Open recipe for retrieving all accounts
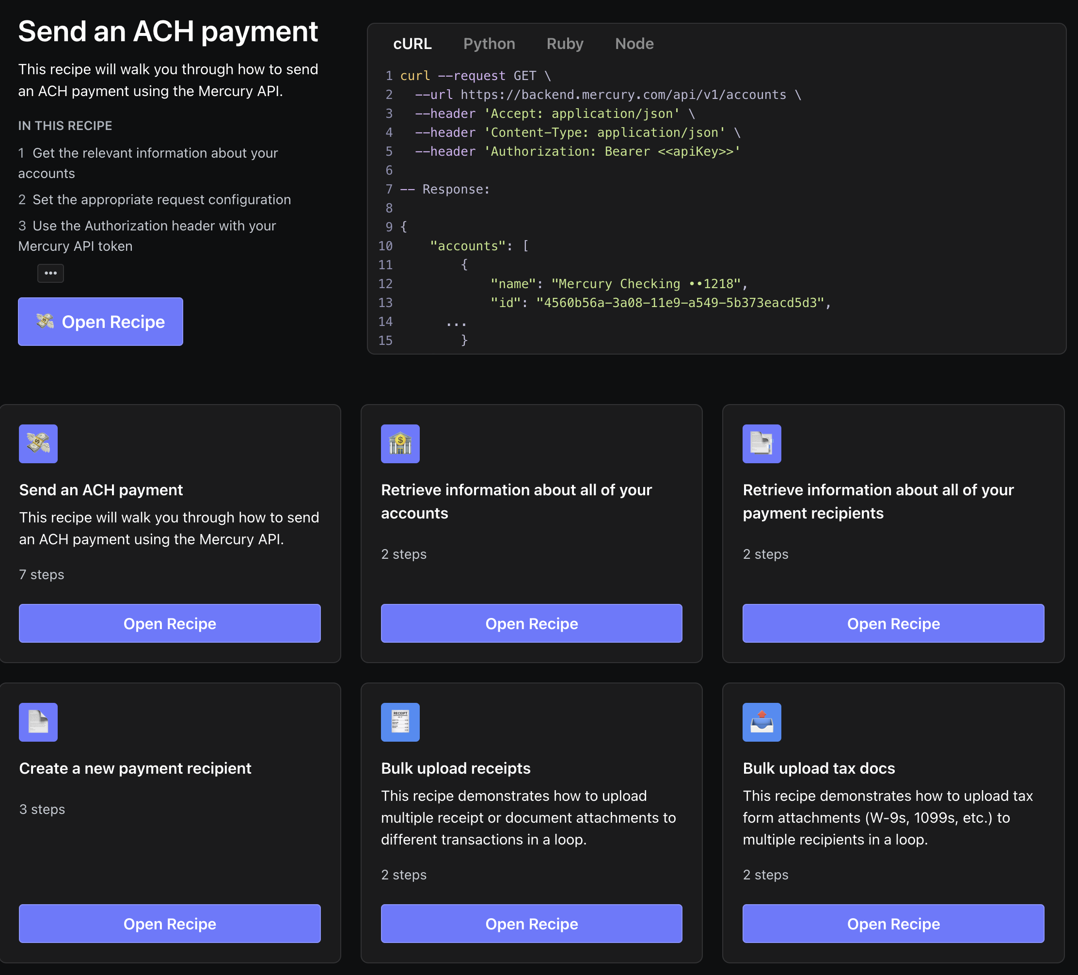This screenshot has height=975, width=1078. pyautogui.click(x=531, y=623)
